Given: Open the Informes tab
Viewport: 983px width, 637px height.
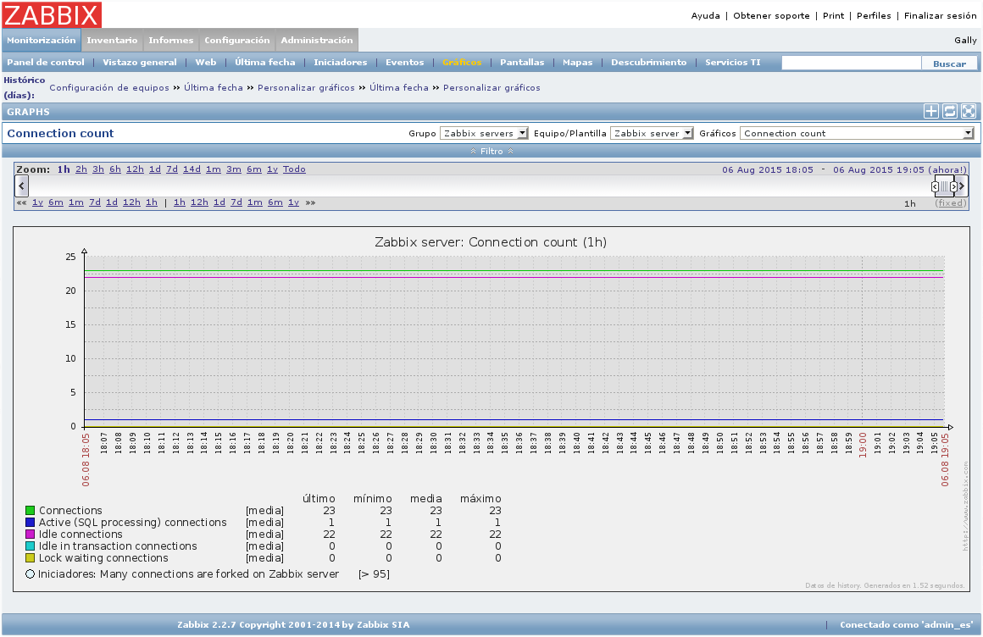Looking at the screenshot, I should click(x=170, y=40).
